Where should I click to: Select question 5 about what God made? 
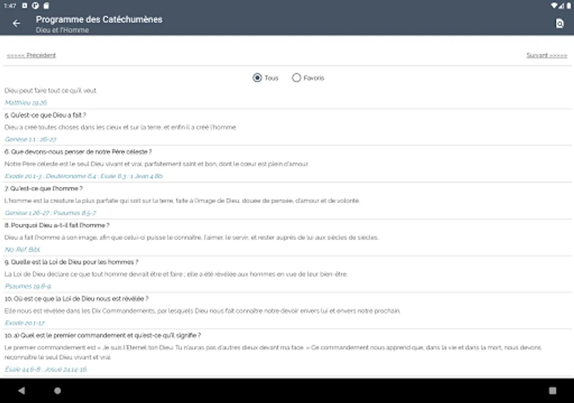pyautogui.click(x=45, y=115)
